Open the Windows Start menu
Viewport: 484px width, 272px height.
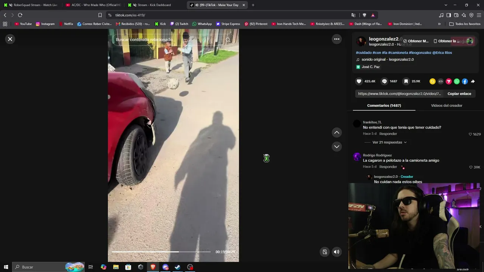(x=6, y=267)
